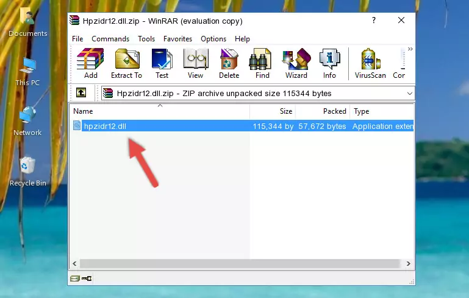Open the address bar dropdown arrow
469x298 pixels.
pyautogui.click(x=409, y=94)
